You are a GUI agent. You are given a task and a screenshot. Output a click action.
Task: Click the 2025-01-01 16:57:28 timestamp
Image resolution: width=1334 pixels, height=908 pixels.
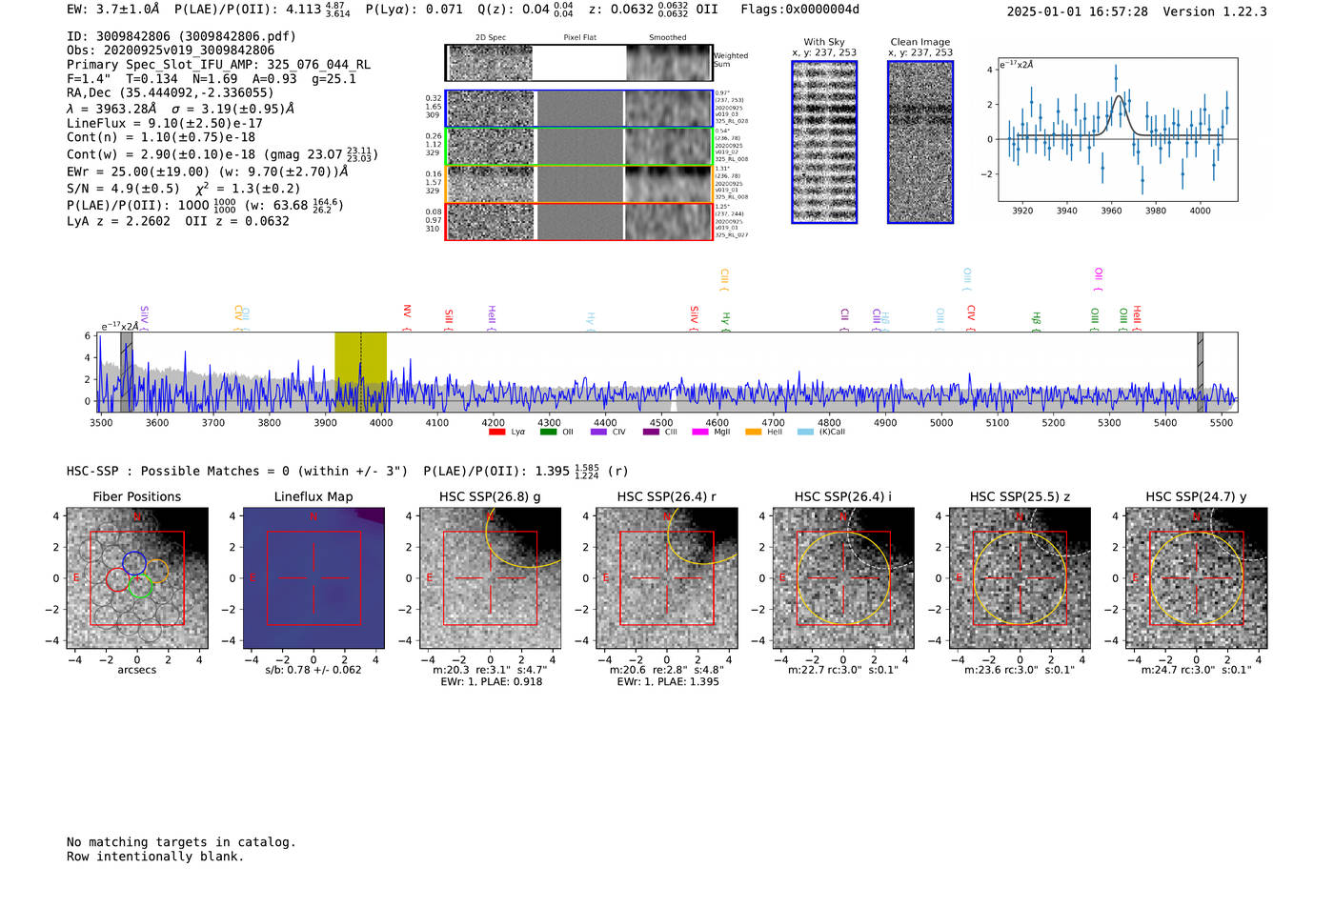click(1077, 11)
